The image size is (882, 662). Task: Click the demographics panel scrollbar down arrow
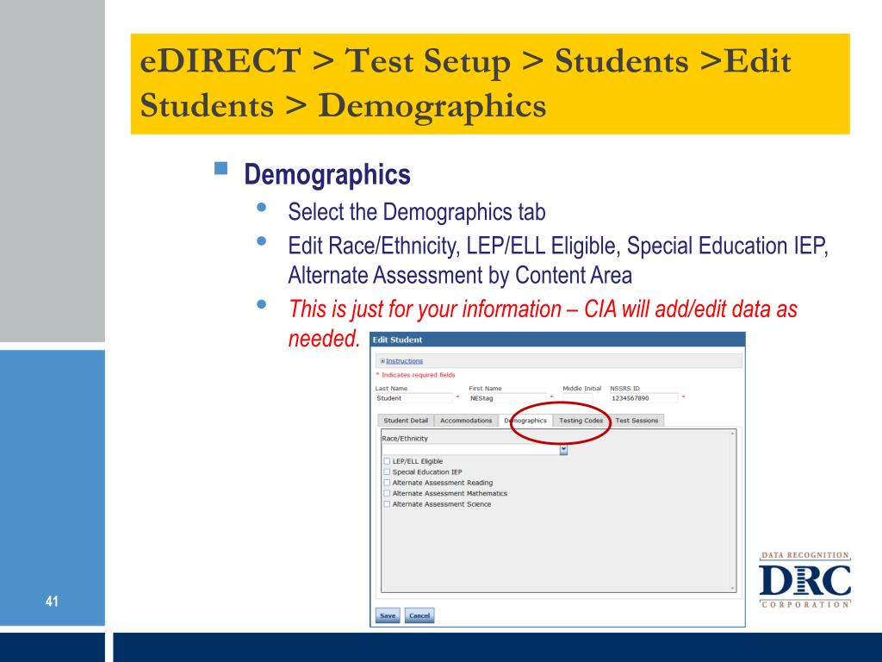tap(732, 588)
